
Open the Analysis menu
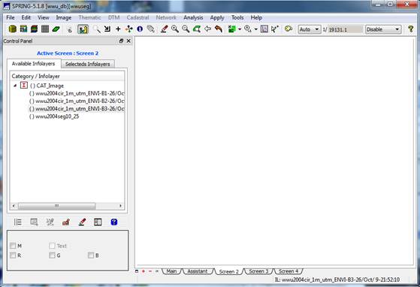(193, 18)
